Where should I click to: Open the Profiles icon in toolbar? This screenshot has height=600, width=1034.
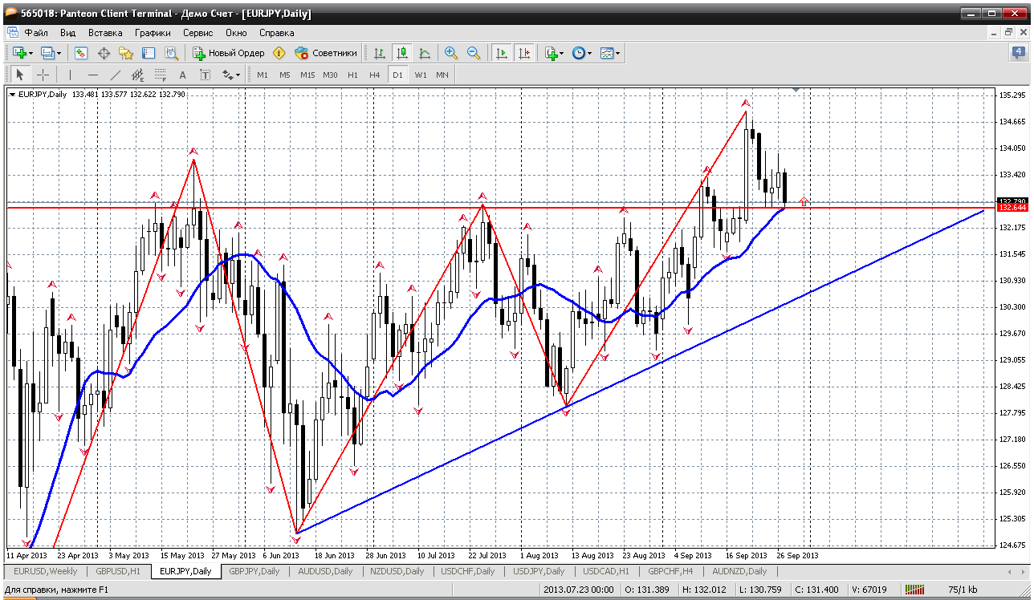point(47,53)
